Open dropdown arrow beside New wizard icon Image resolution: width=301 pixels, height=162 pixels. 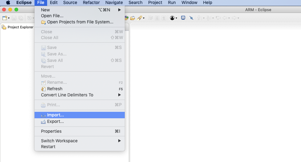(x=9, y=18)
